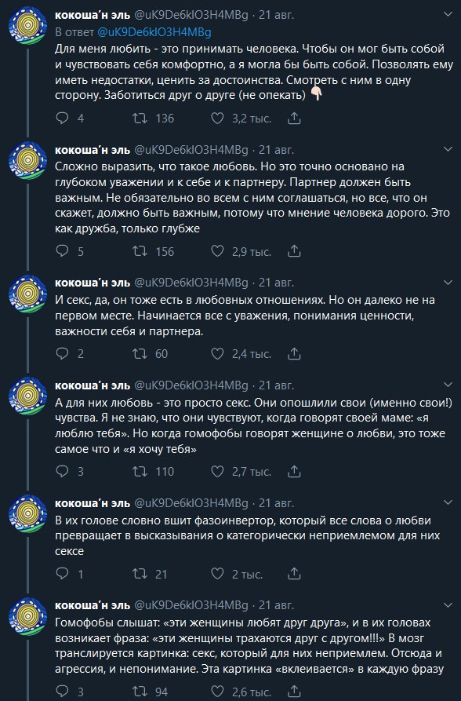Screen dimensions: 461x701
Task: Expand the menu chevron on the second tweet
Action: [x=448, y=149]
